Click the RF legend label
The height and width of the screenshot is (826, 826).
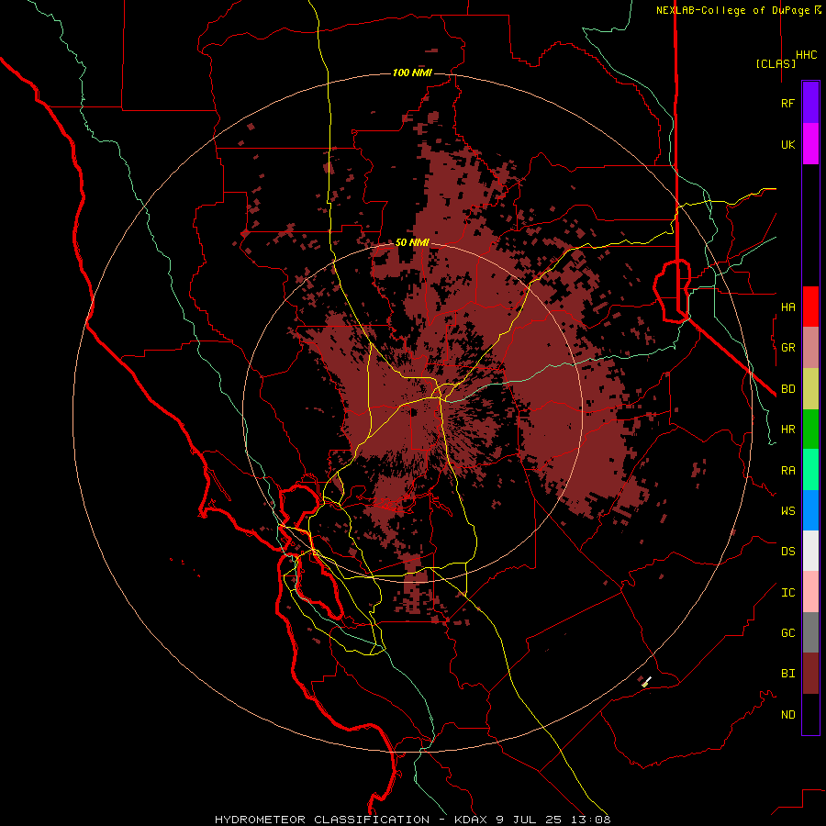(x=787, y=103)
